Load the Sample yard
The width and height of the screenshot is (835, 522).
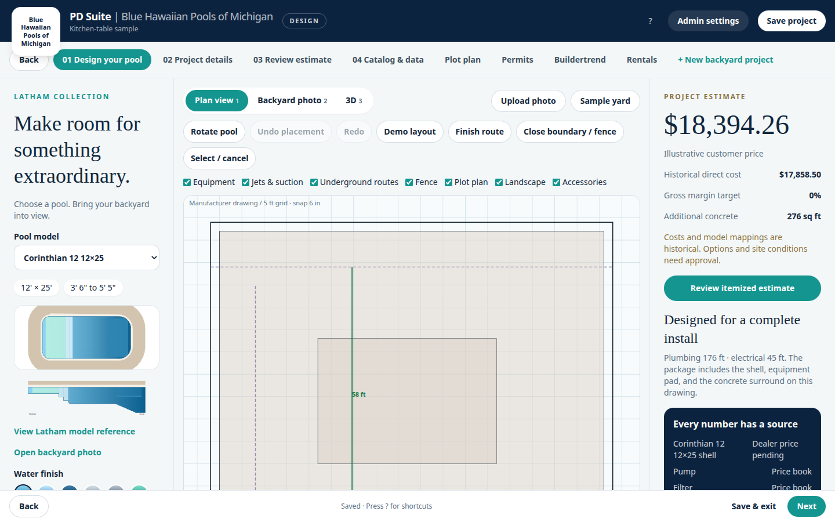(x=605, y=101)
